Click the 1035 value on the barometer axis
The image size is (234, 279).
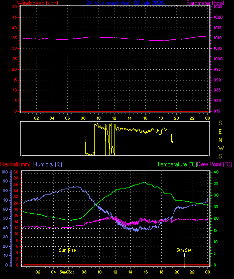pos(217,7)
